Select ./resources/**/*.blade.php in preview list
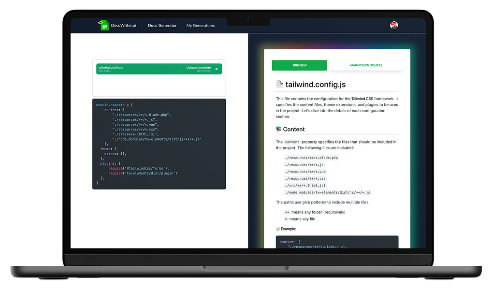The width and height of the screenshot is (492, 290). pyautogui.click(x=312, y=158)
